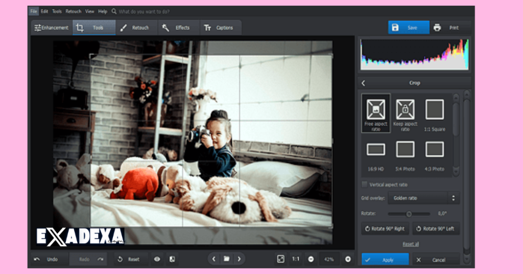Switch to the Enhancement tab
The image size is (523, 274).
52,28
